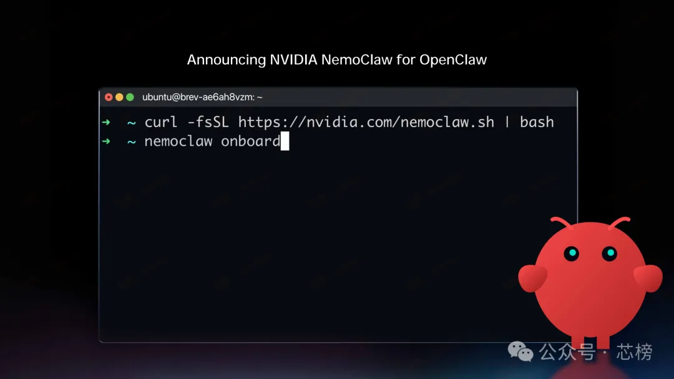Click the tilde on the nemoclaw line
This screenshot has width=674, height=379.
132,142
